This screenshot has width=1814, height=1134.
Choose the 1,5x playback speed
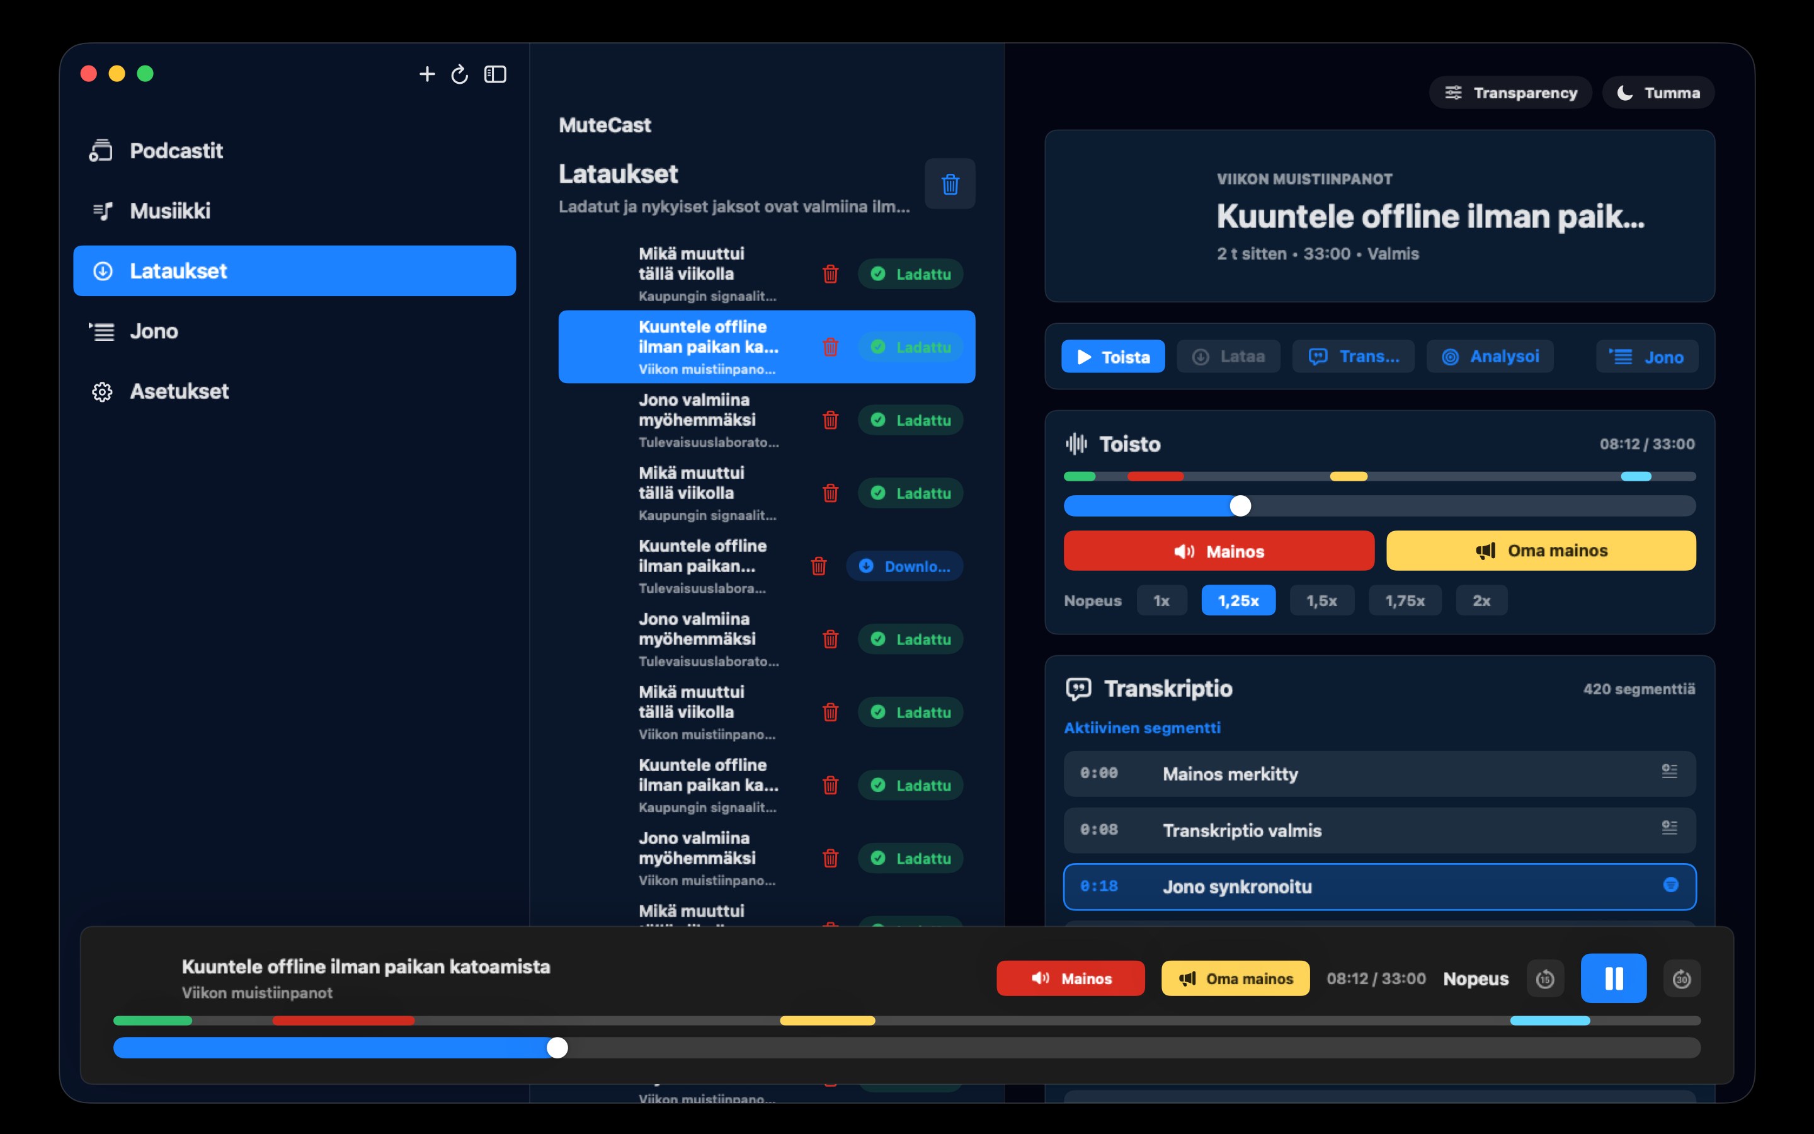click(1321, 600)
